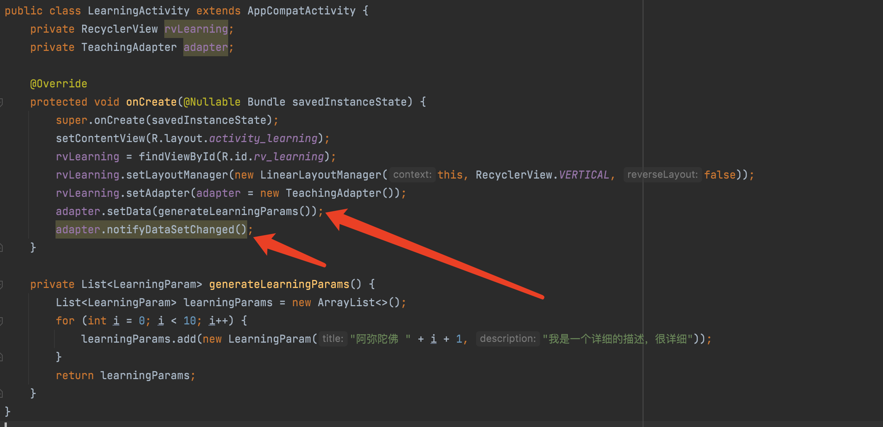Collapse the onCreate method fold marker
Image resolution: width=883 pixels, height=427 pixels.
2,102
